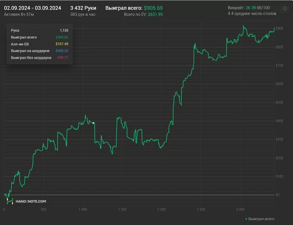The width and height of the screenshot is (293, 225).
Task: Click the '2 000' x-axis label
Action: [x=162, y=209]
